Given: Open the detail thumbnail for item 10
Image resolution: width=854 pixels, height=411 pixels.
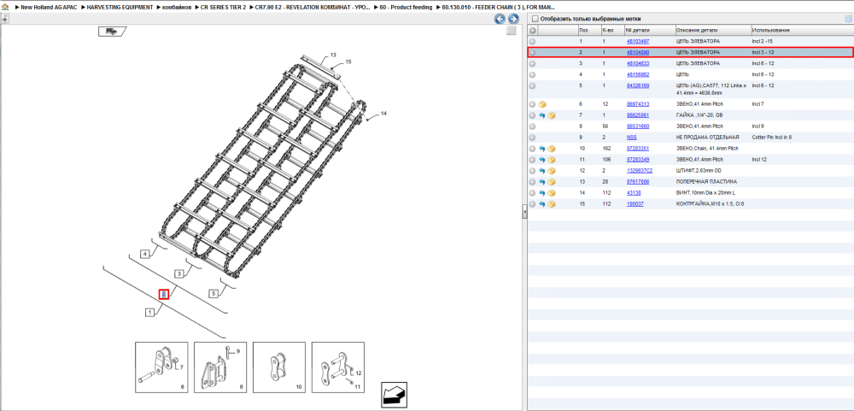Looking at the screenshot, I should pos(279,367).
